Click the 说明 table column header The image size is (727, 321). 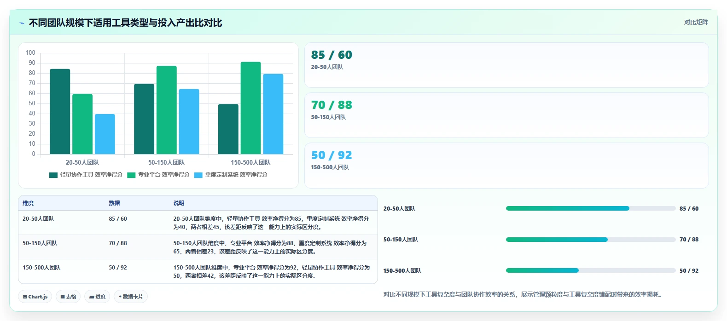pyautogui.click(x=179, y=203)
